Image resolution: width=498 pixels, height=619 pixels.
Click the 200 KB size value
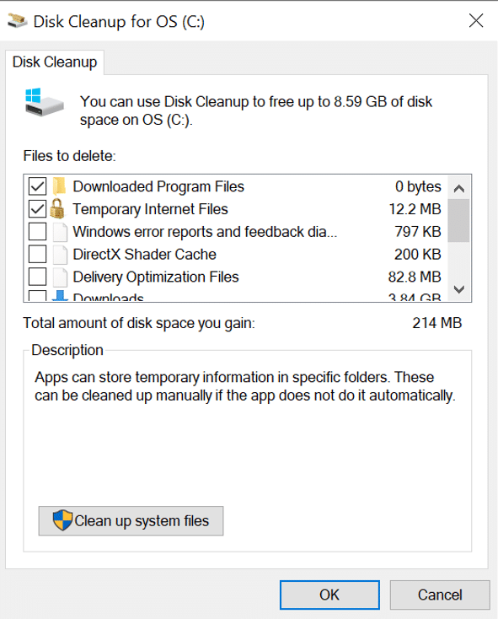click(418, 254)
